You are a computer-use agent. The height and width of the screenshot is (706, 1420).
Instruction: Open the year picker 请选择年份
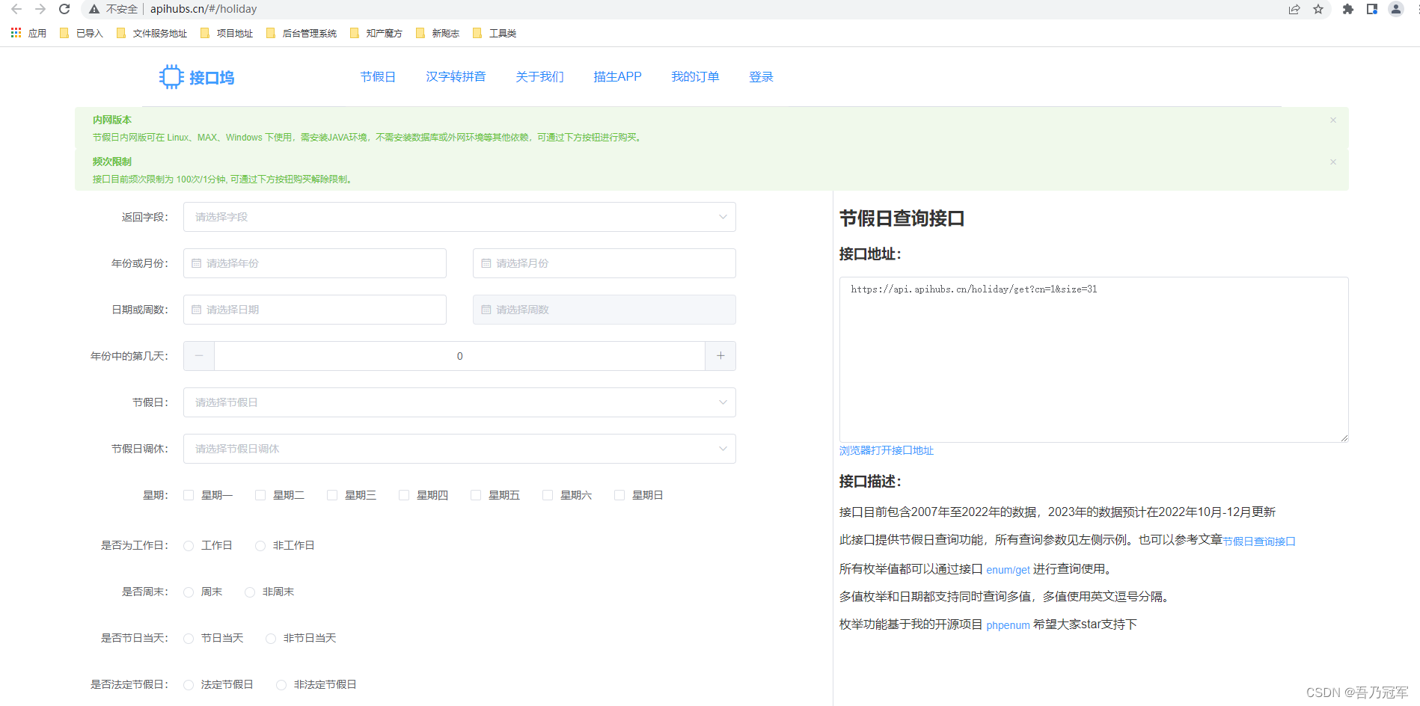(315, 263)
